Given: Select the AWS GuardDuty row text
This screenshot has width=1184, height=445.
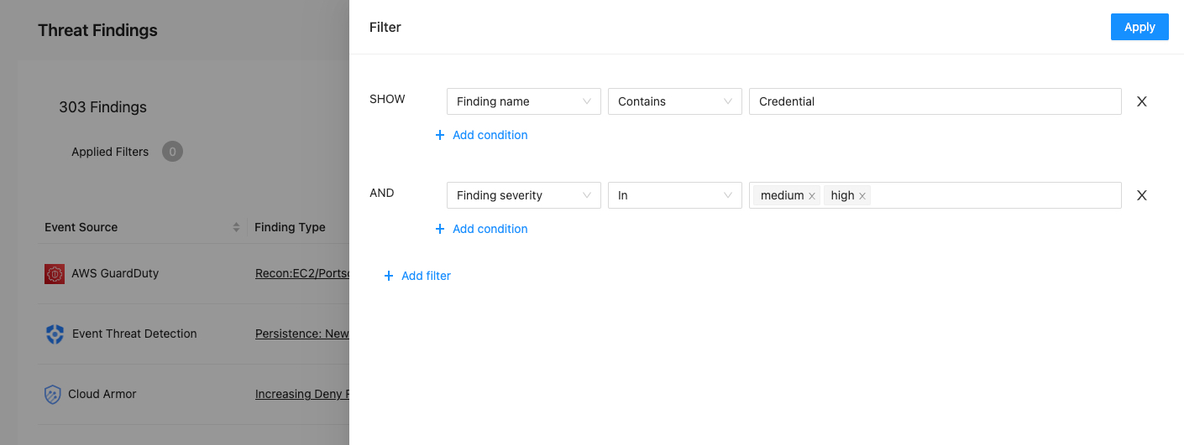Looking at the screenshot, I should click(x=115, y=273).
